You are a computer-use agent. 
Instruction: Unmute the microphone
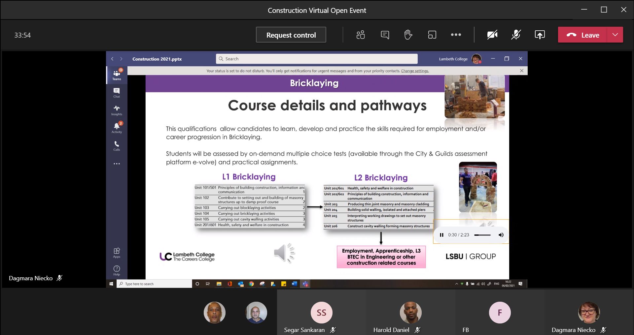coord(516,35)
